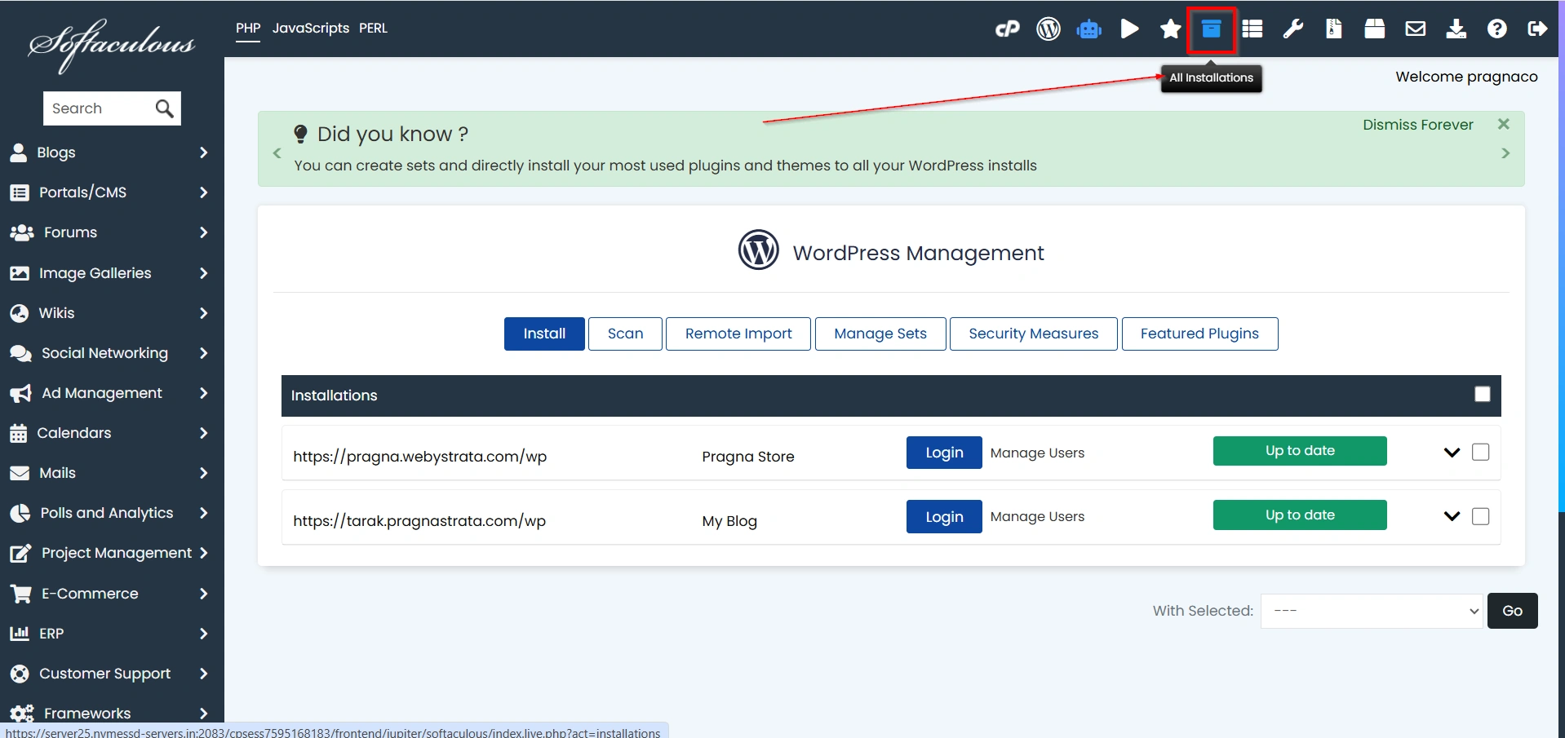Open the With Selected dropdown
The image size is (1565, 738).
1372,611
